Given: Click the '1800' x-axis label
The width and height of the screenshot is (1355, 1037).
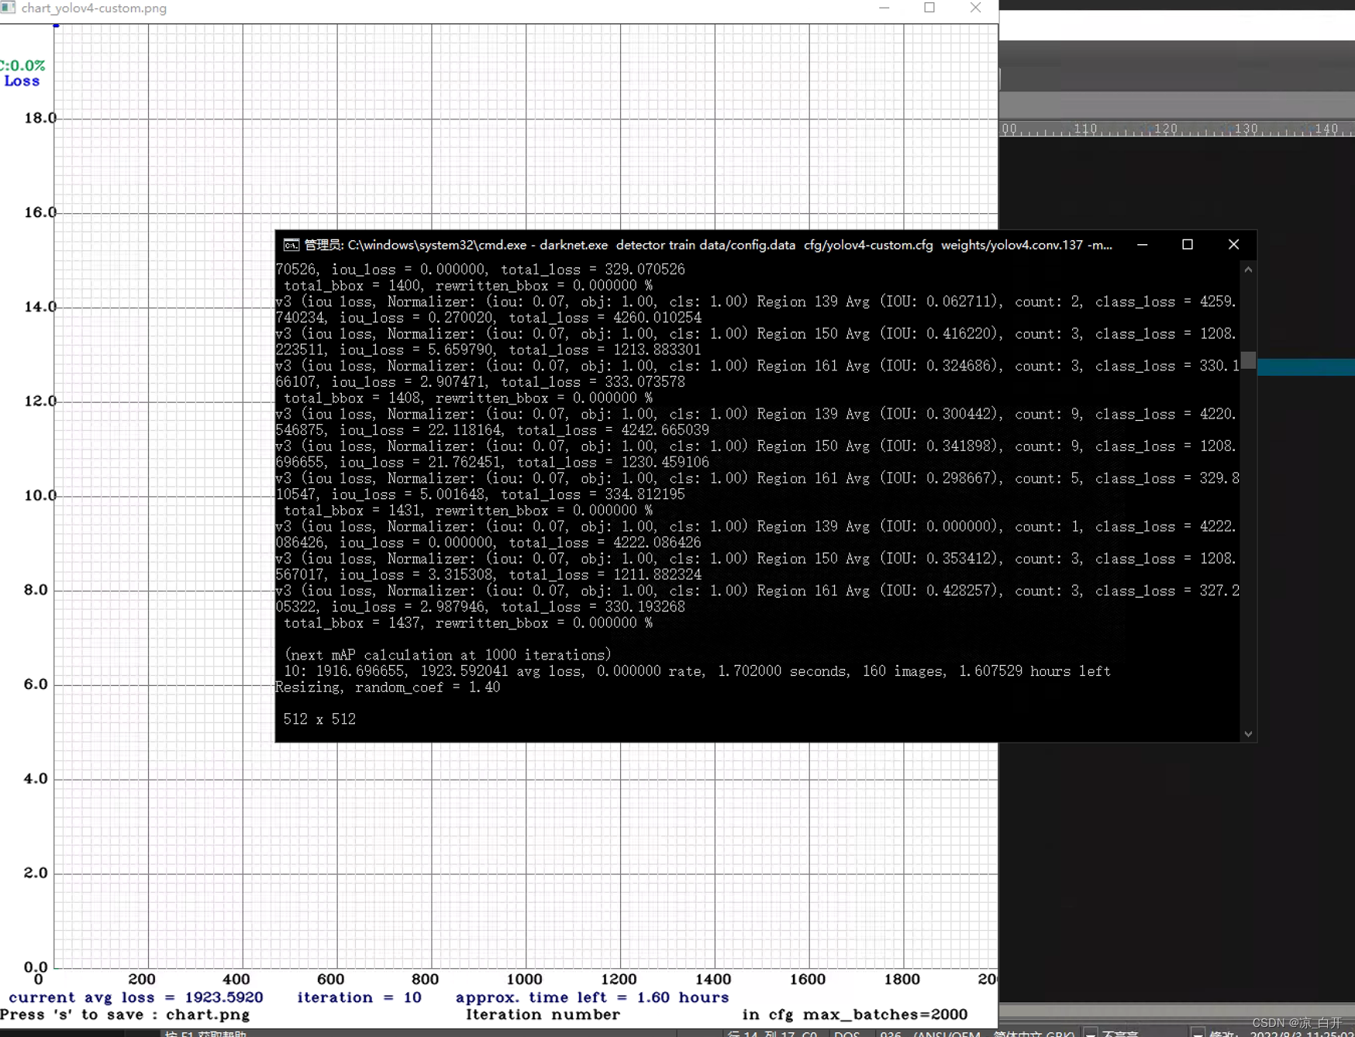Looking at the screenshot, I should click(x=902, y=980).
